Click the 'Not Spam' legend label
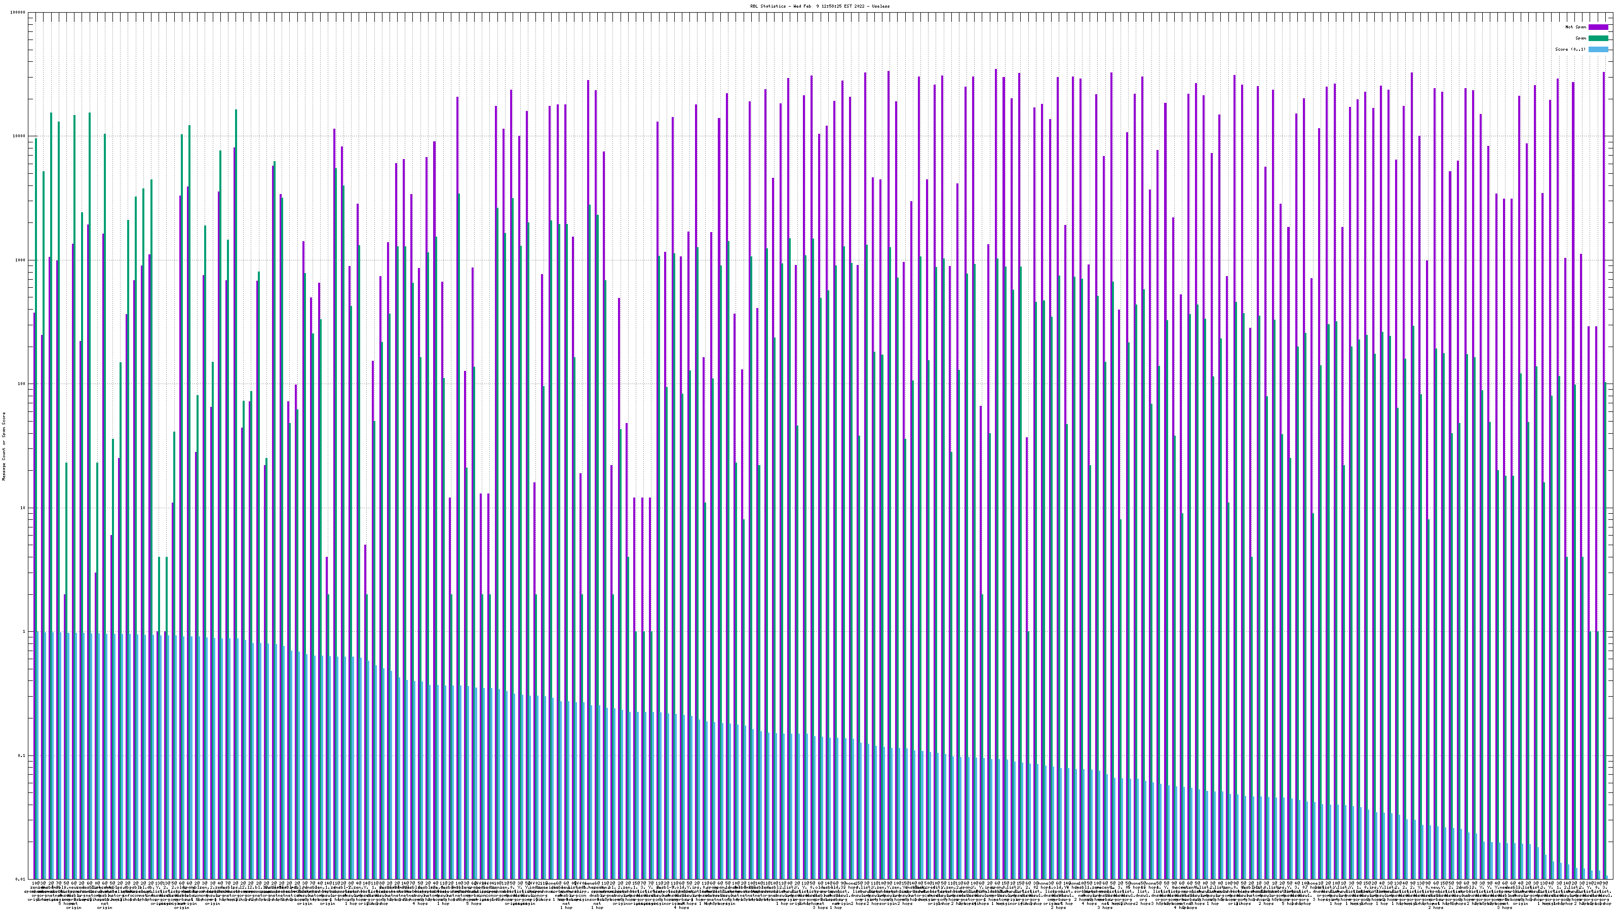The height and width of the screenshot is (912, 1621). point(1576,27)
